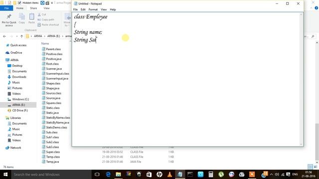
Task: Click the Name column header
Action: point(45,44)
